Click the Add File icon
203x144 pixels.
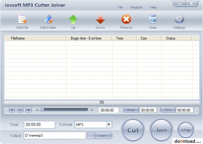tap(22, 19)
